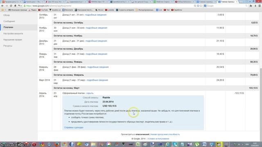The image size is (262, 147).
Task: Open подробные сведения for January income
Action: pyautogui.click(x=97, y=54)
